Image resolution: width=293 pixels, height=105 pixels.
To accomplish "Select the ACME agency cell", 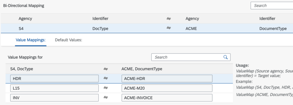I will coord(191,29).
